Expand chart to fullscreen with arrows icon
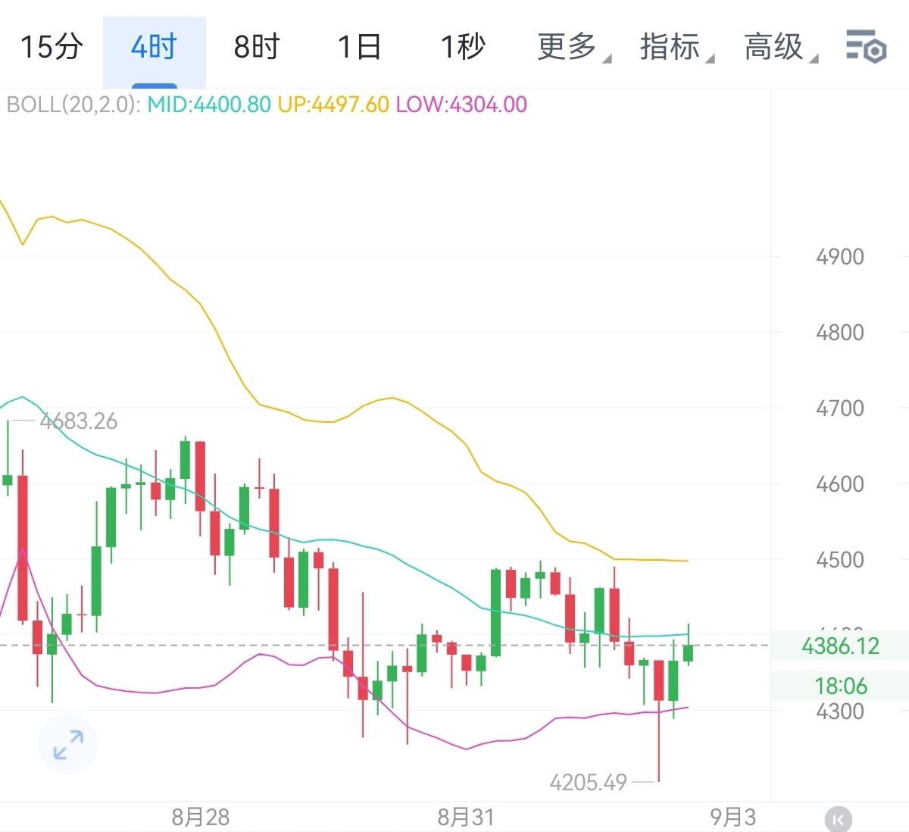Screen dimensions: 909x832 pyautogui.click(x=68, y=744)
